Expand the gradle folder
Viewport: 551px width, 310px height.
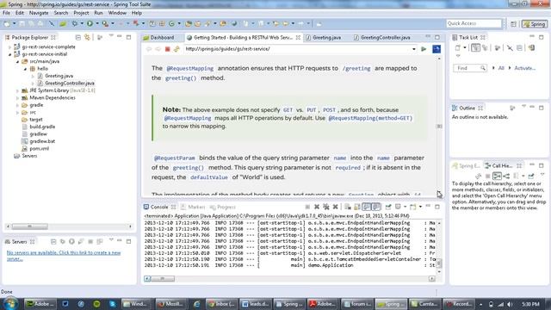[x=17, y=105]
